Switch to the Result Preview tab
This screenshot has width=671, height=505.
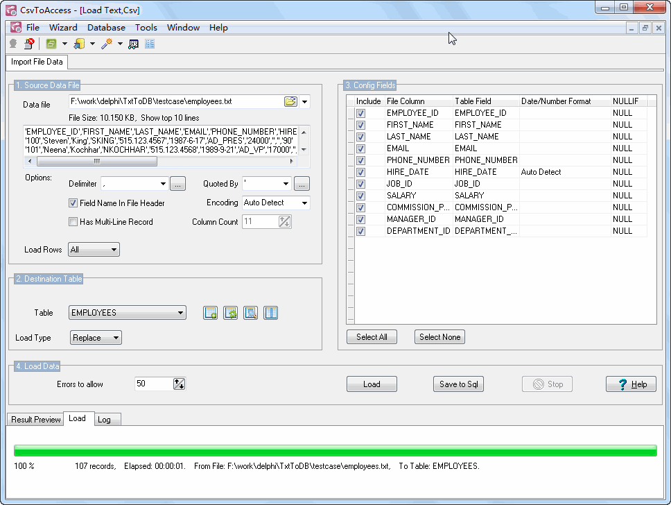pyautogui.click(x=36, y=420)
